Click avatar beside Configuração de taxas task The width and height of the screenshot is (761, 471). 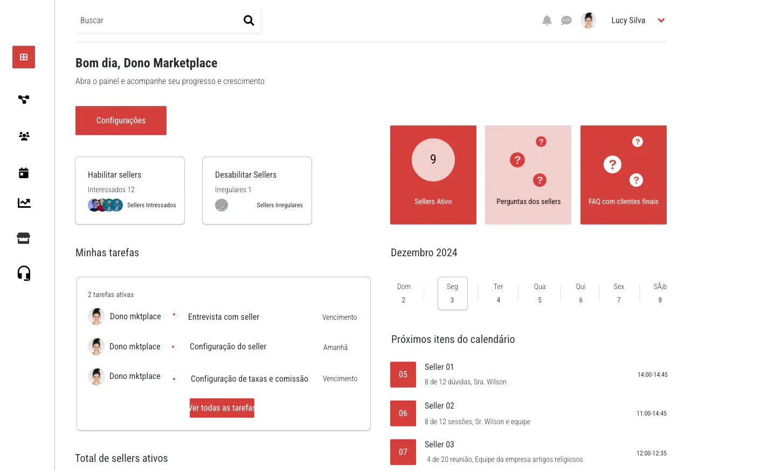point(96,377)
